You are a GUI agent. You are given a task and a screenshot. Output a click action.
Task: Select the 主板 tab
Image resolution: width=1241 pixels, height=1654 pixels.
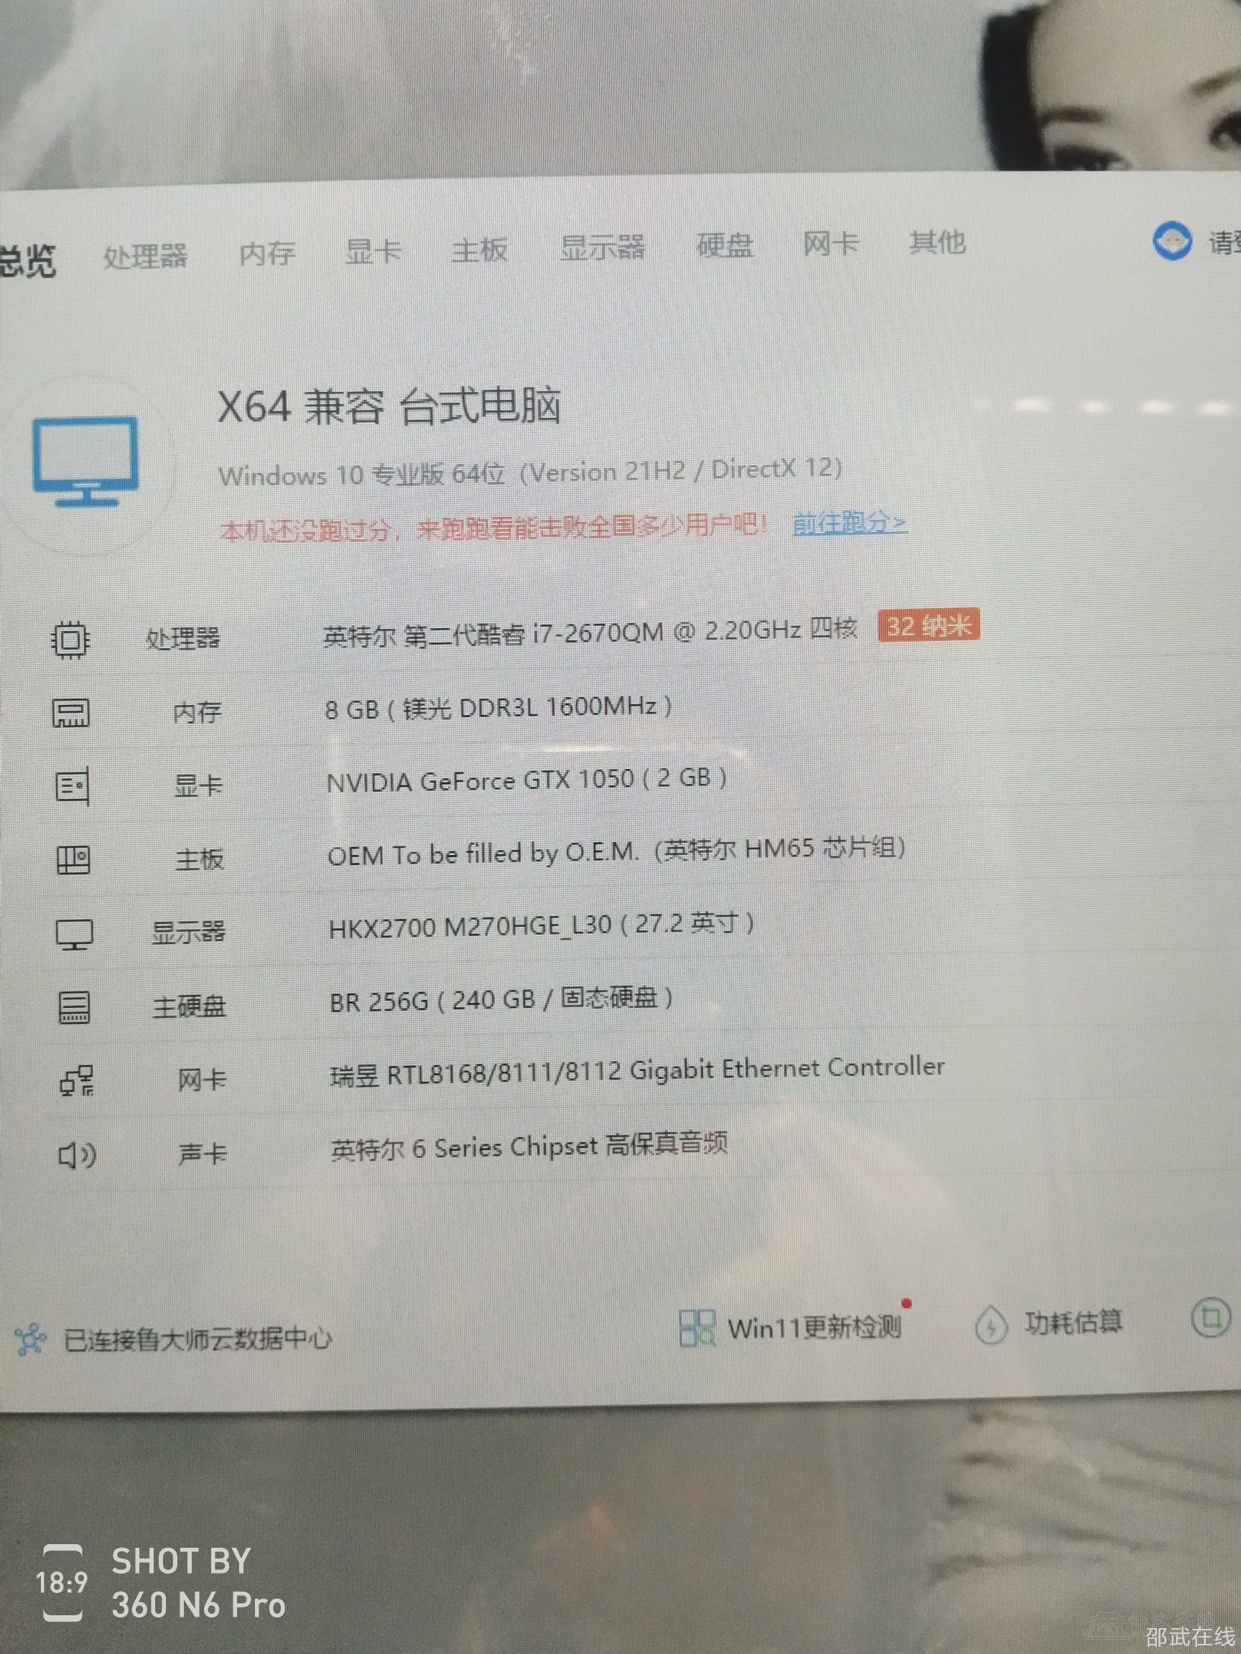pyautogui.click(x=480, y=249)
